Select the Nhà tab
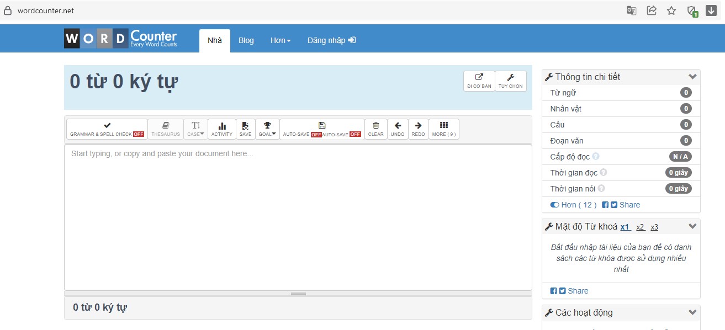Screen dimensions: 725x330 (x=215, y=40)
